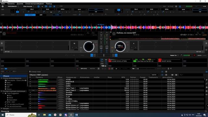Rate the HORN track with stars
The image size is (208, 117).
[x=134, y=86]
